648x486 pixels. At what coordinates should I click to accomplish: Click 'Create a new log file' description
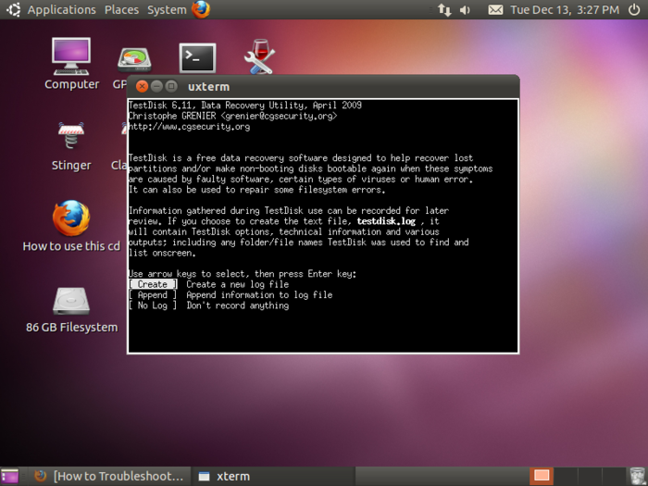click(x=238, y=284)
